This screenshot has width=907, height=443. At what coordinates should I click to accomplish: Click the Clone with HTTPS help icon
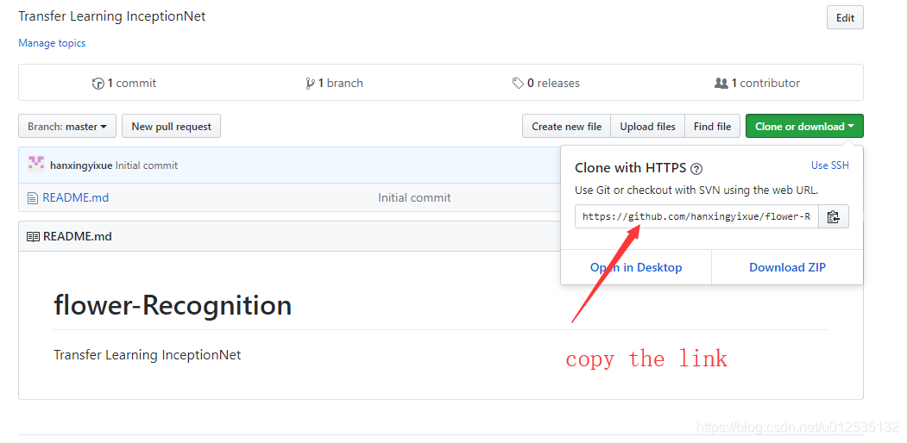696,169
